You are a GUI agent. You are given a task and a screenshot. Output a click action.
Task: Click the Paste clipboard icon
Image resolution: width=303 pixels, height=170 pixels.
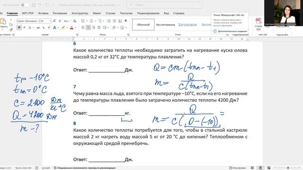3,21
